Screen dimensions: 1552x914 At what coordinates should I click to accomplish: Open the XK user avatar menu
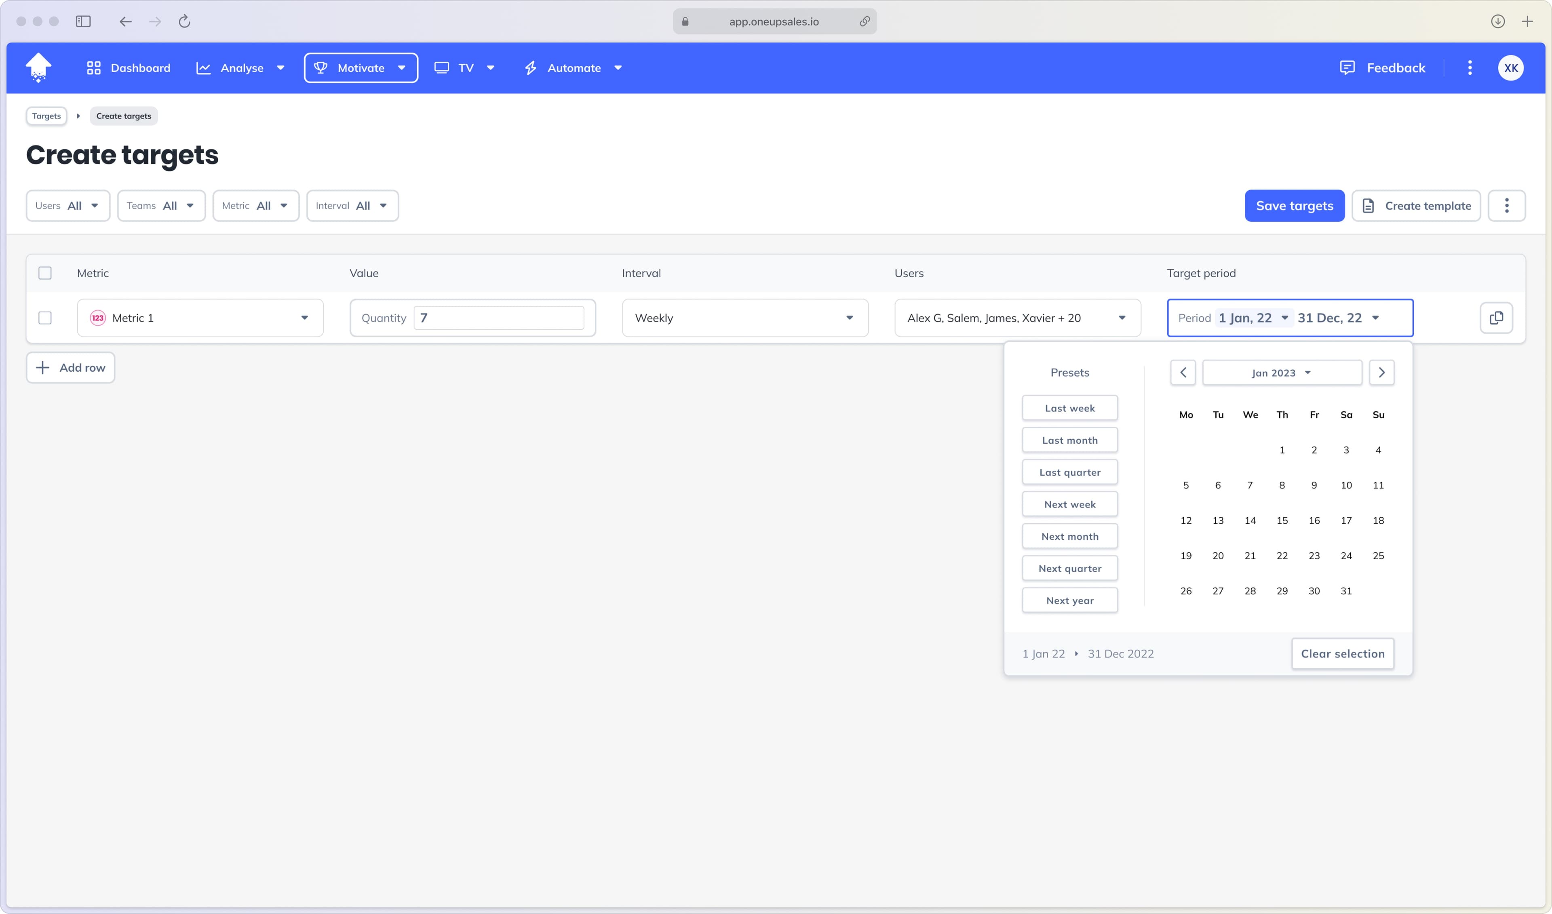click(x=1511, y=68)
